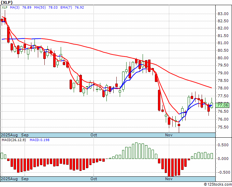Click the 76.92 EMA(7) value

pos(79,8)
